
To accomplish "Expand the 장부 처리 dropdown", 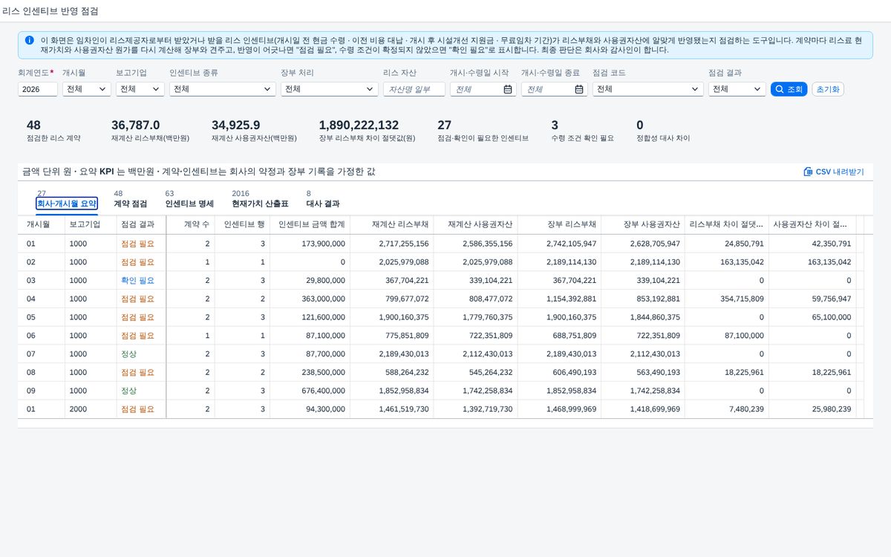I will click(330, 89).
